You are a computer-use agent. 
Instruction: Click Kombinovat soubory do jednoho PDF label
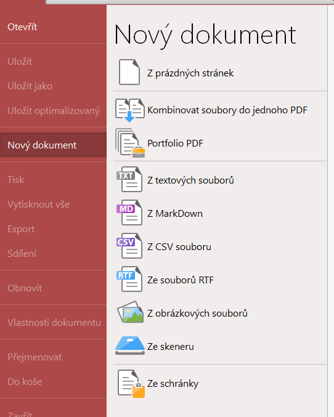click(227, 110)
